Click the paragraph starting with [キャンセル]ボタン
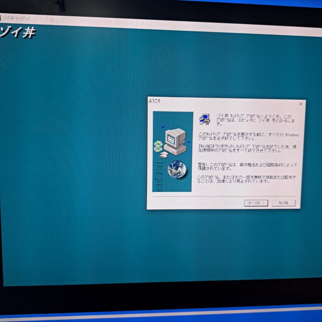322x322 pixels. click(x=247, y=148)
